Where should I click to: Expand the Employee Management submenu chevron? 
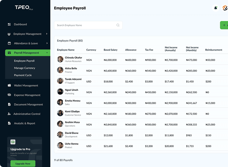47,34
